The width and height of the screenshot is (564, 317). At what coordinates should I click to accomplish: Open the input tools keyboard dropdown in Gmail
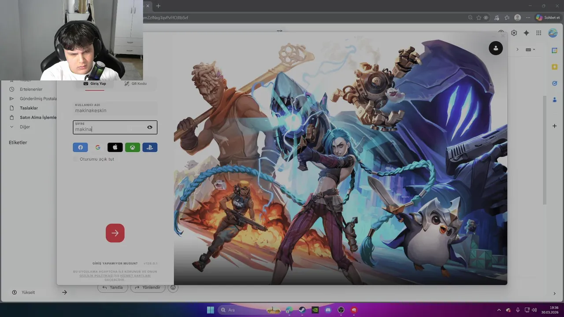click(530, 49)
